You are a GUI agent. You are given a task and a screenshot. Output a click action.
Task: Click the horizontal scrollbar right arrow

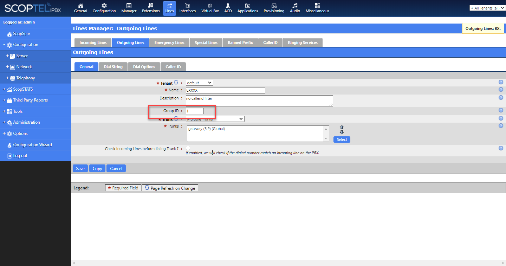click(503, 263)
